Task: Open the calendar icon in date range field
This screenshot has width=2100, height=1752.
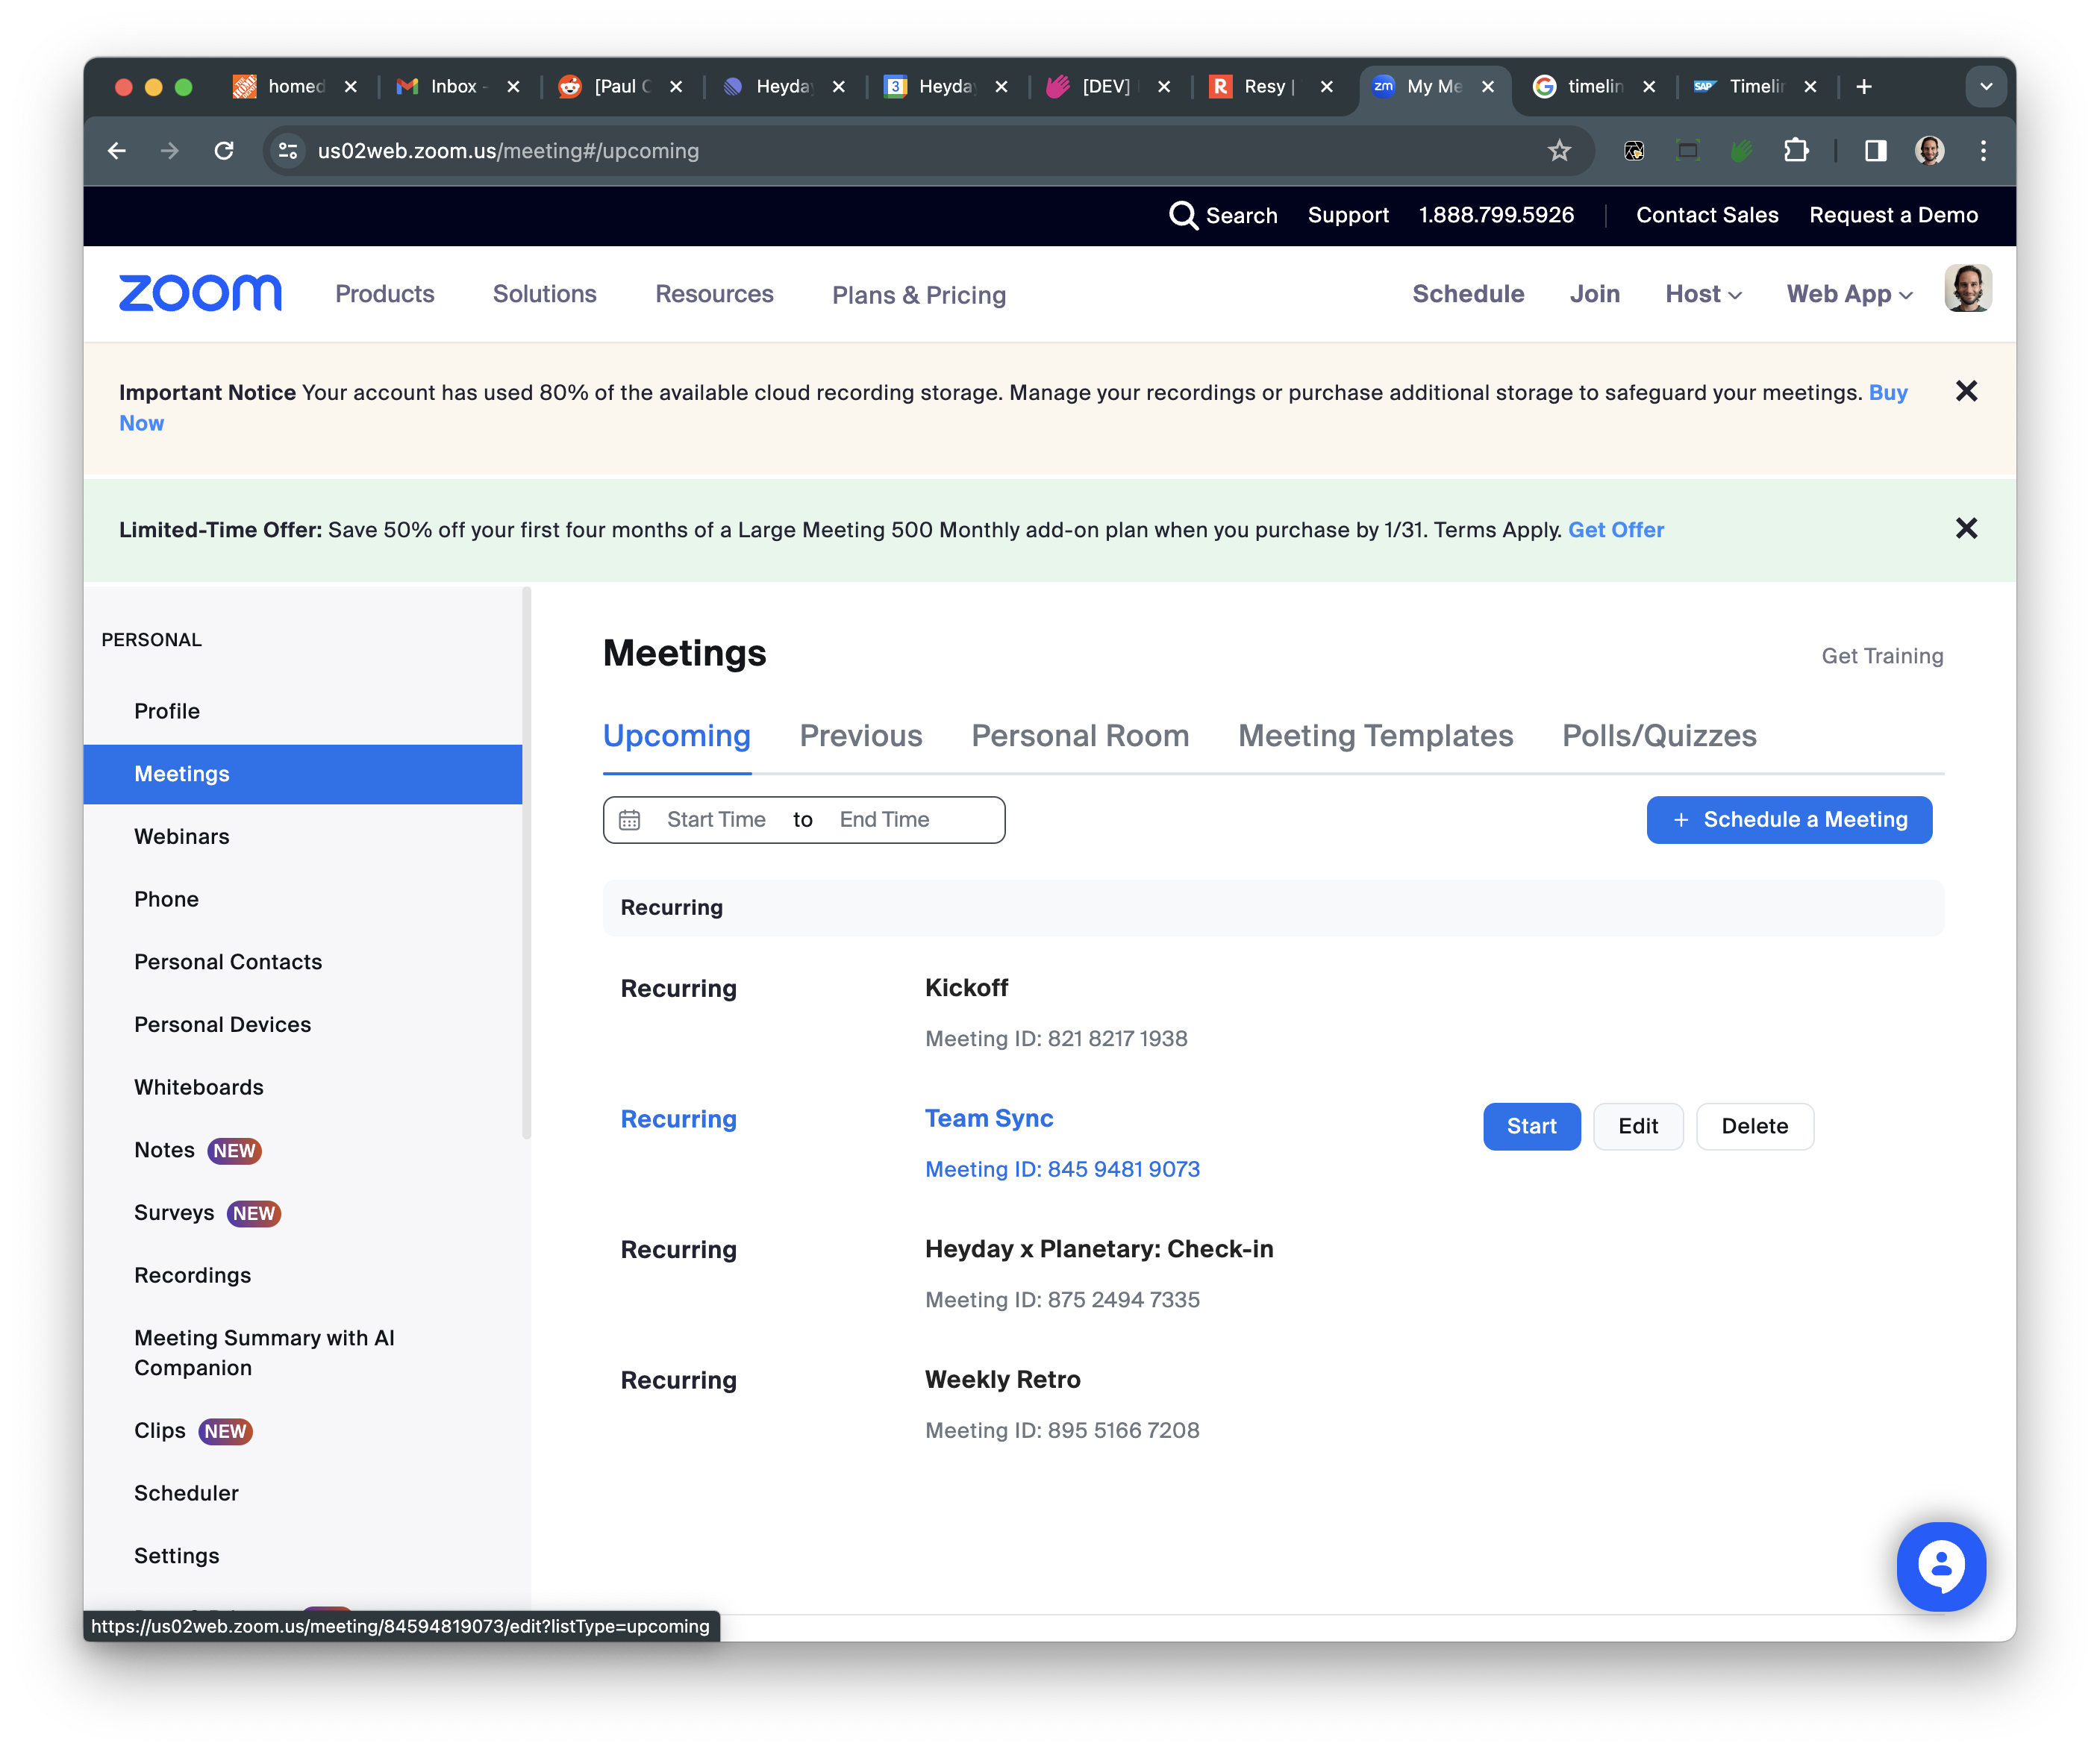Action: [x=629, y=820]
